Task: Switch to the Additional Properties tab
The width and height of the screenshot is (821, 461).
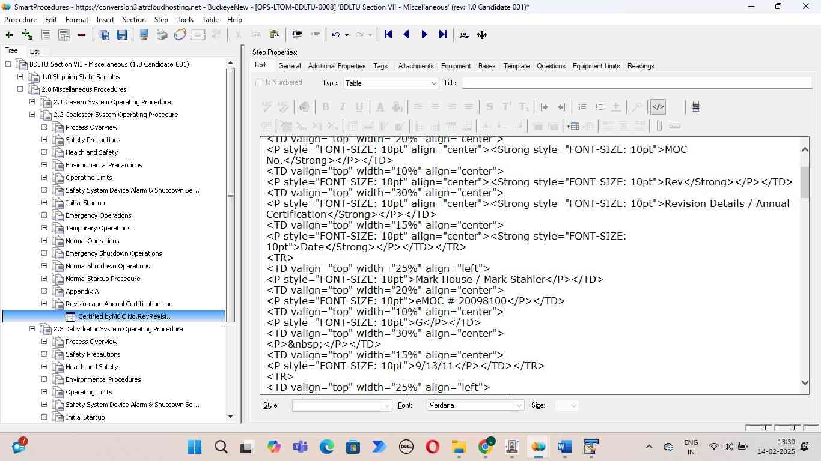Action: (x=337, y=66)
